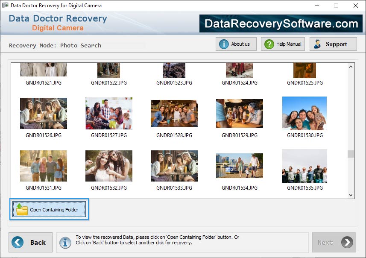Visit the DataRecoverySoftware.com logo link
This screenshot has width=366, height=258.
[280, 23]
